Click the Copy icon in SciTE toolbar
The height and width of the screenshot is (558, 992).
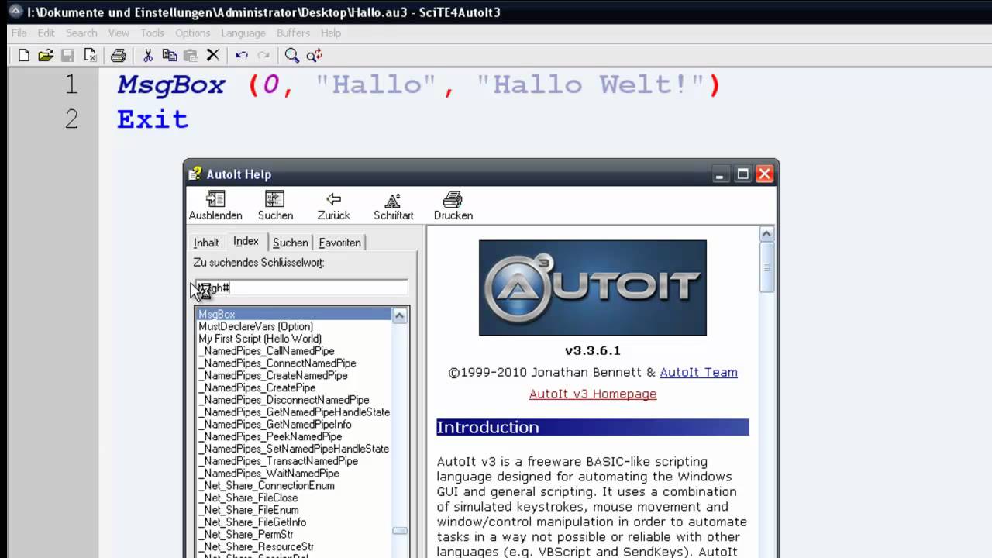tap(170, 55)
